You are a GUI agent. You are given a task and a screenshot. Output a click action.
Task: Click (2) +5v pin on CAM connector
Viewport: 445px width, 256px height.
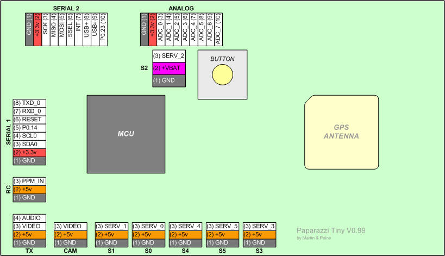pos(71,234)
